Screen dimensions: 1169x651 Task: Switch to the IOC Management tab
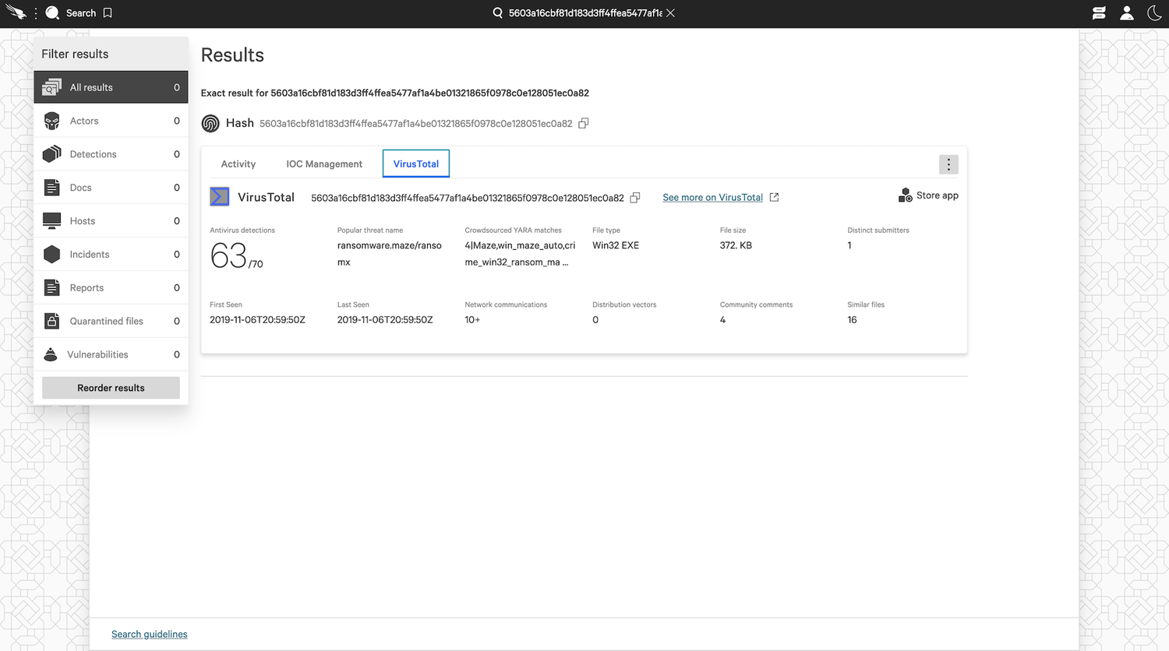point(324,164)
